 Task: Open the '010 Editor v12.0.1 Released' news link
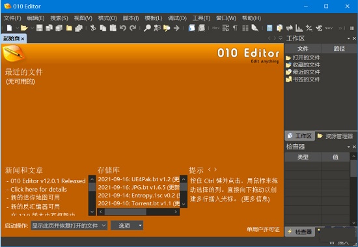[x=48, y=181]
